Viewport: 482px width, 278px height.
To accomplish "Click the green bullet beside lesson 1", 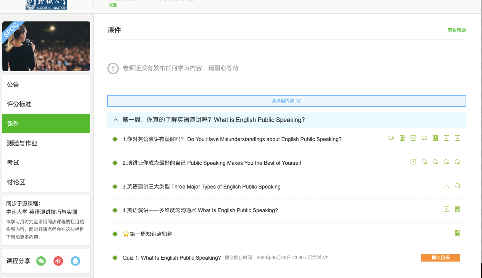I will 115,139.
